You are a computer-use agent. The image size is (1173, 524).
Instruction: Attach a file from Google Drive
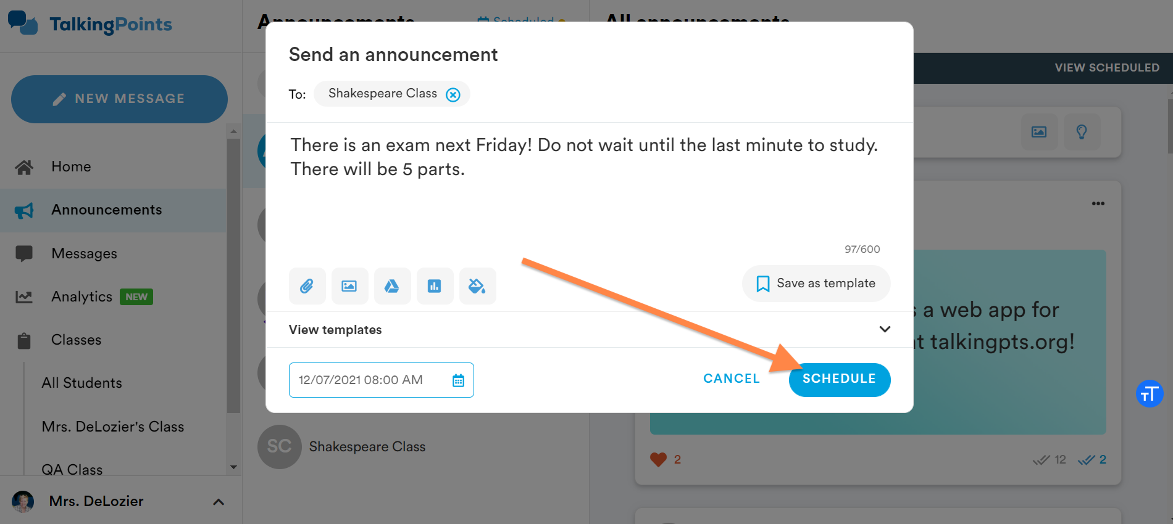[x=392, y=286]
